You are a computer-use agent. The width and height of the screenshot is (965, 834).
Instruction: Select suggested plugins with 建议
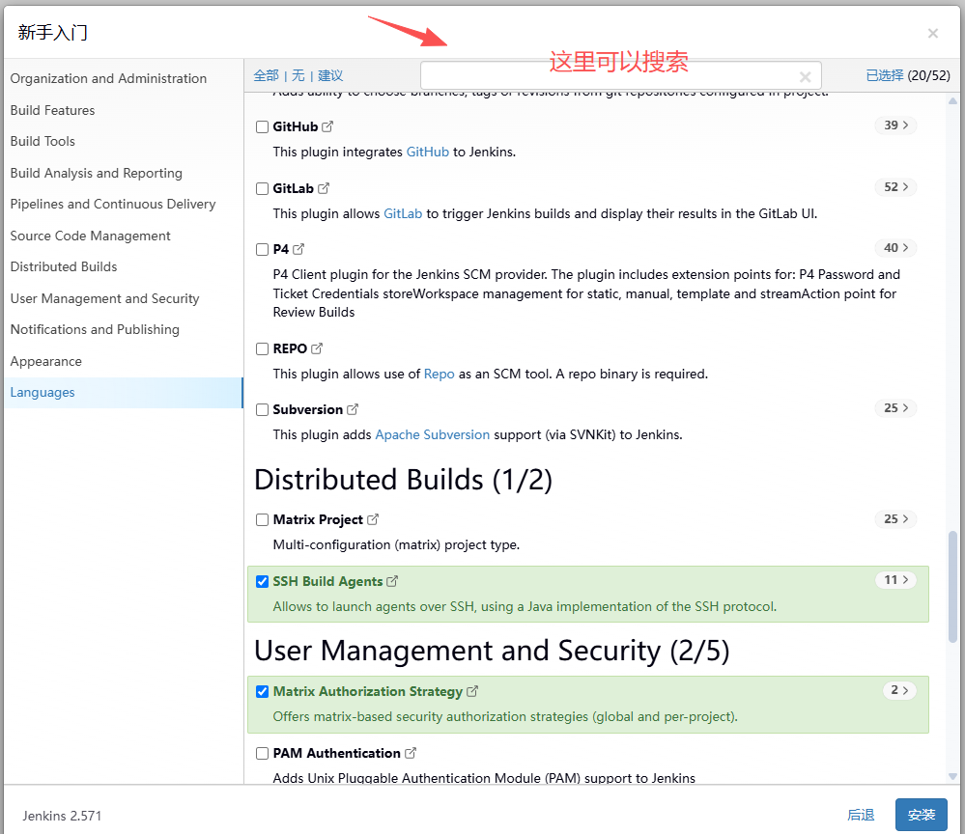[x=329, y=75]
